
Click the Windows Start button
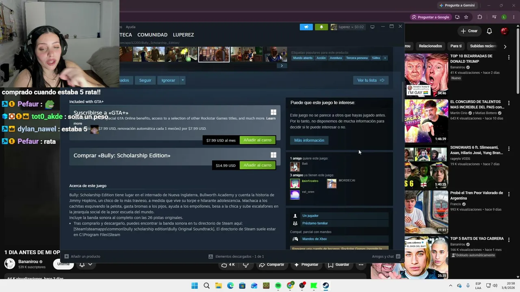click(195, 286)
